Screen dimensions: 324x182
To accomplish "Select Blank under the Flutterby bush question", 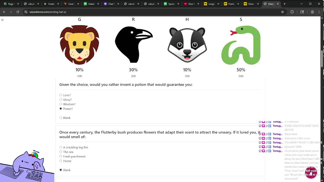I will pos(61,170).
